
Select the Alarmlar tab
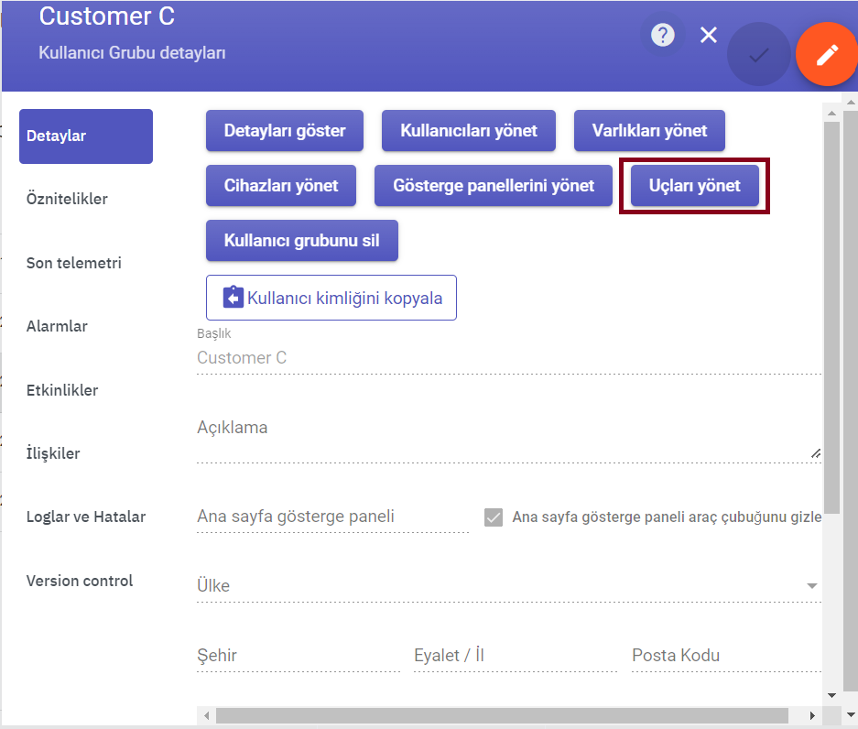pyautogui.click(x=57, y=326)
